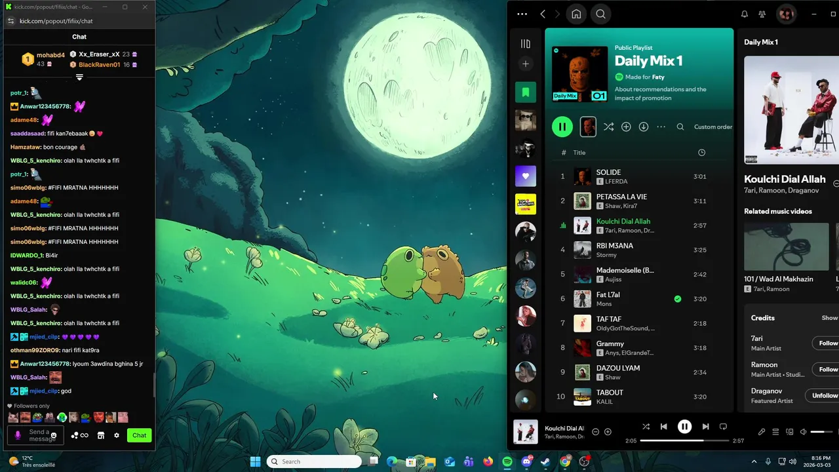Follow artist Ramoon in Credits
Image resolution: width=839 pixels, height=472 pixels.
tap(827, 369)
